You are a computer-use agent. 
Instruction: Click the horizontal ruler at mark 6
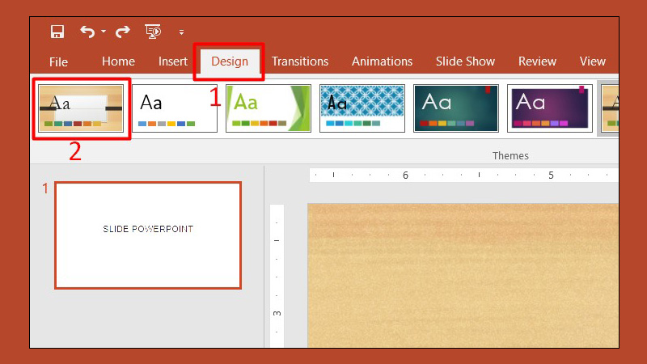click(405, 176)
